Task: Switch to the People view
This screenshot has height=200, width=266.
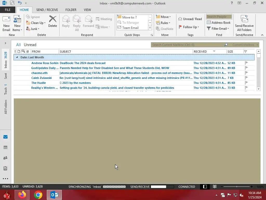Action: coord(5,158)
